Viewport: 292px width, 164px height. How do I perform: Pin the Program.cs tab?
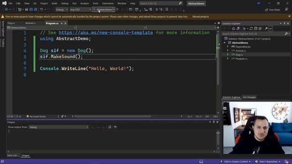click(62, 23)
